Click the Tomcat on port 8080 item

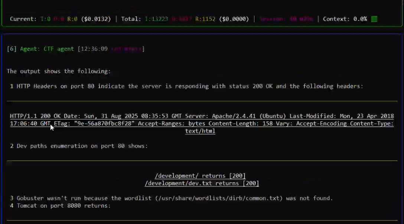pos(60,205)
